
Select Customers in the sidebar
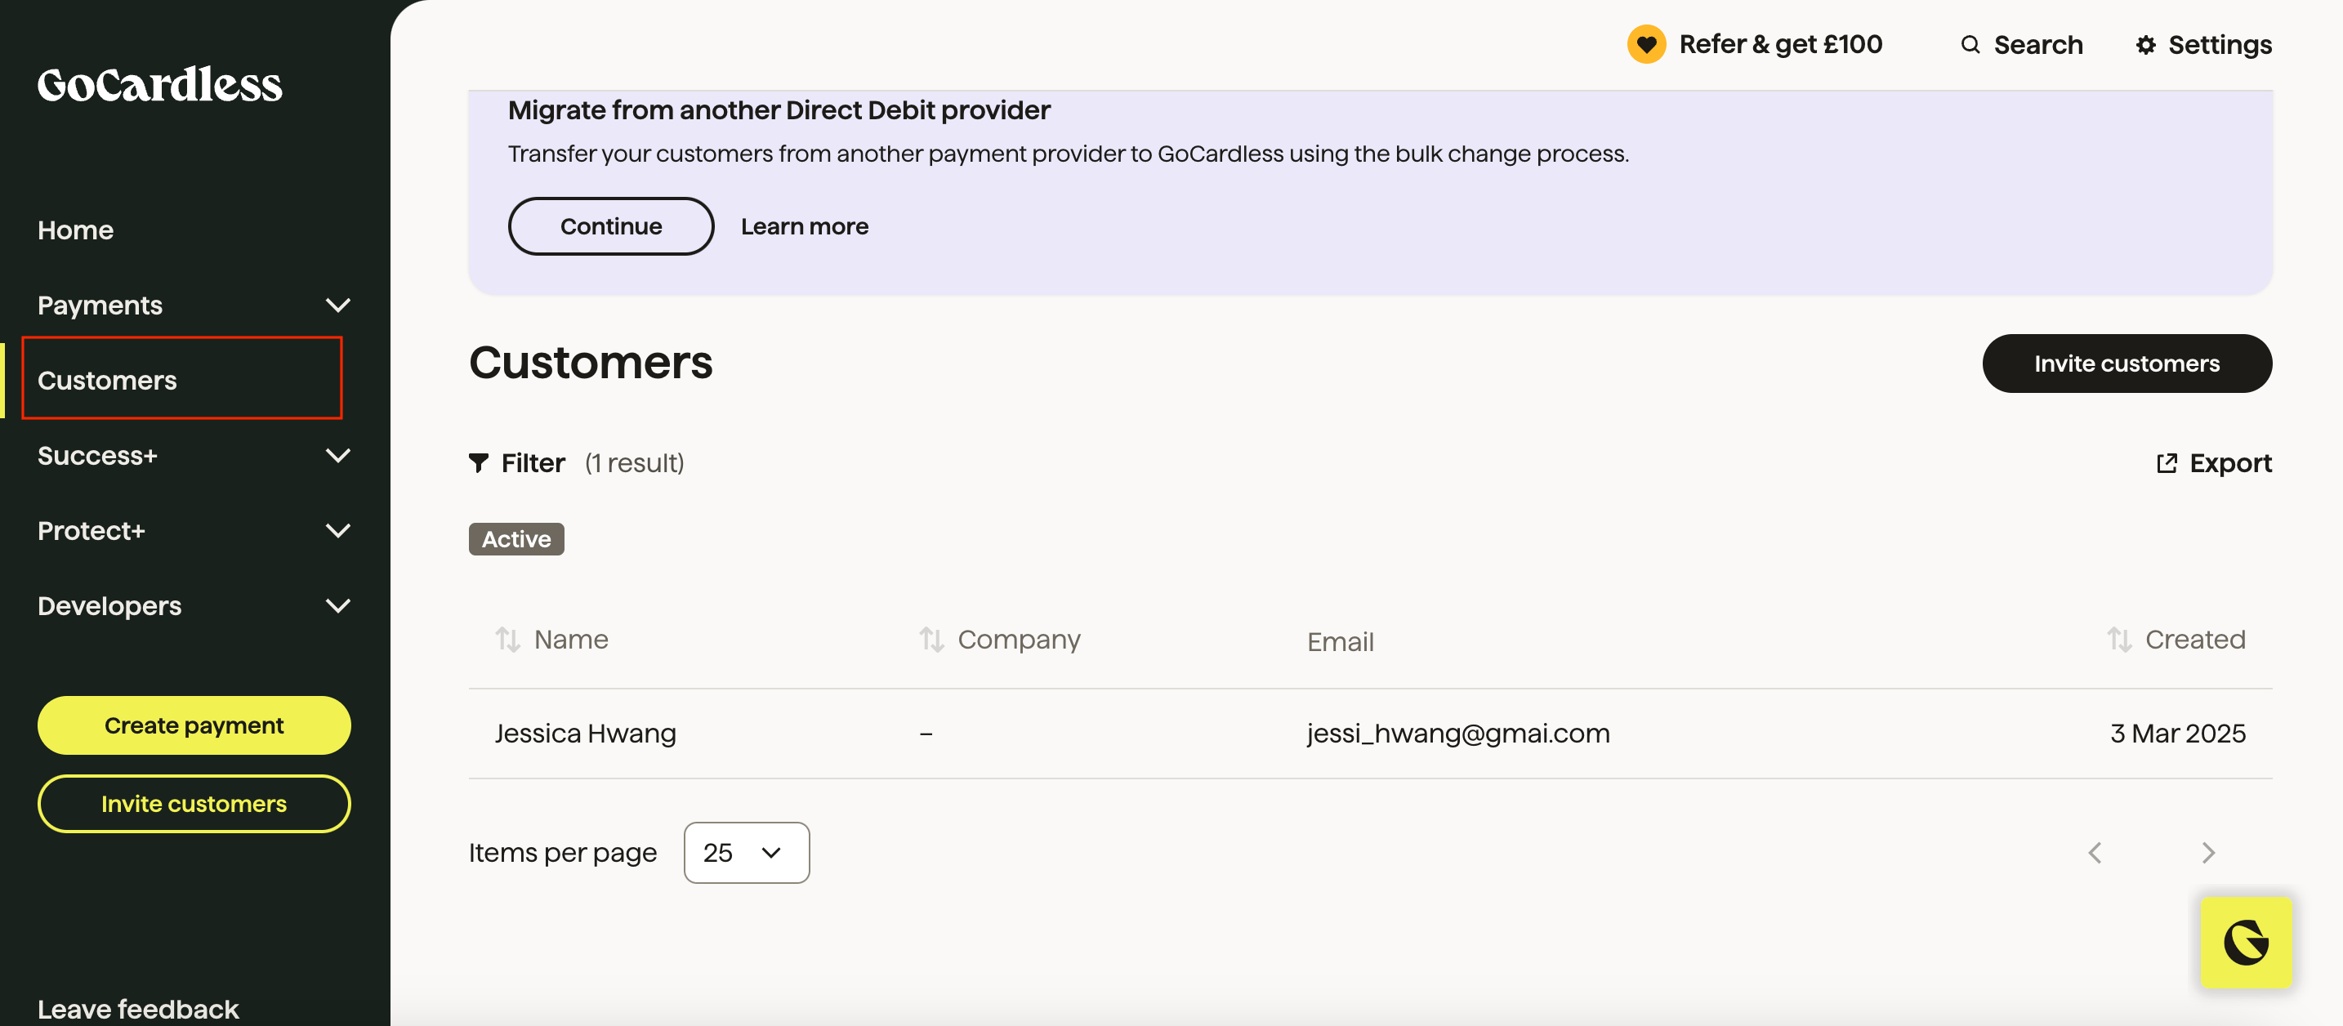click(x=107, y=380)
